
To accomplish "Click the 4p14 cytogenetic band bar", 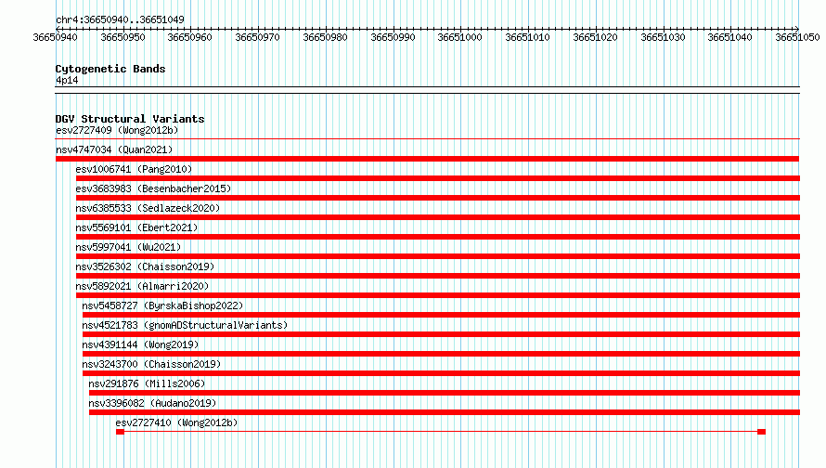I will pyautogui.click(x=427, y=90).
